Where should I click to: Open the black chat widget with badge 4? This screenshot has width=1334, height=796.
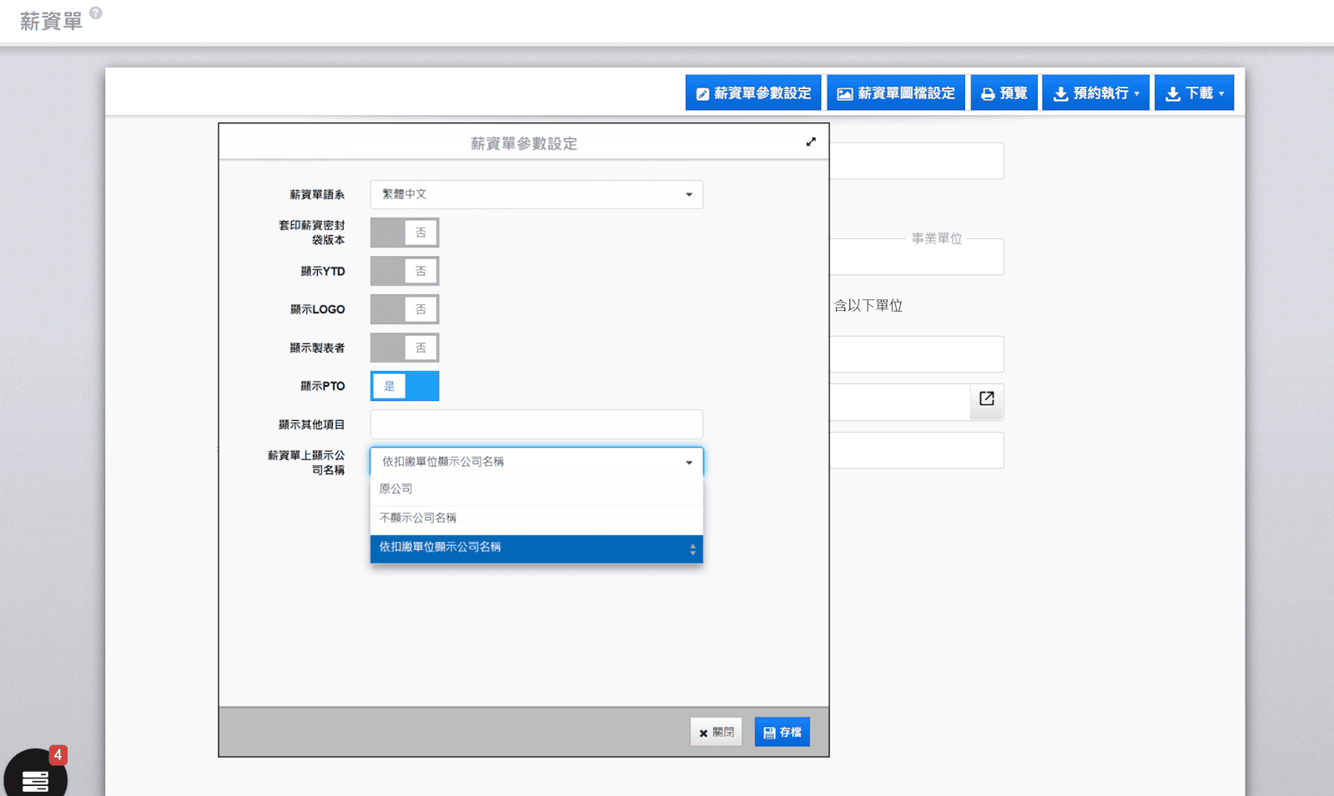[x=35, y=776]
